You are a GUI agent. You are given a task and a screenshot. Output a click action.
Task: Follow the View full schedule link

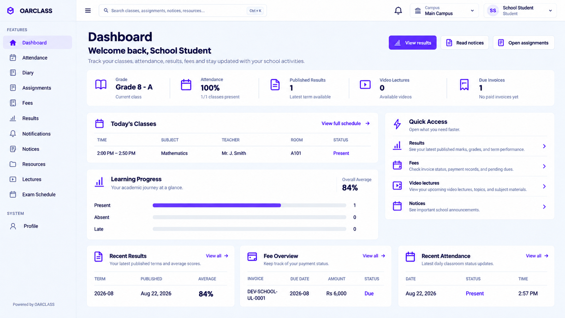[345, 123]
